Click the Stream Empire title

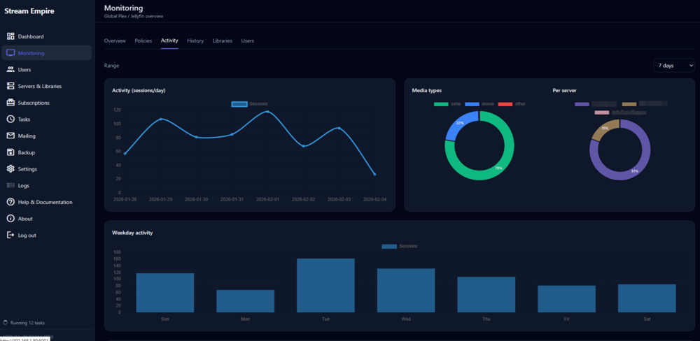click(29, 11)
